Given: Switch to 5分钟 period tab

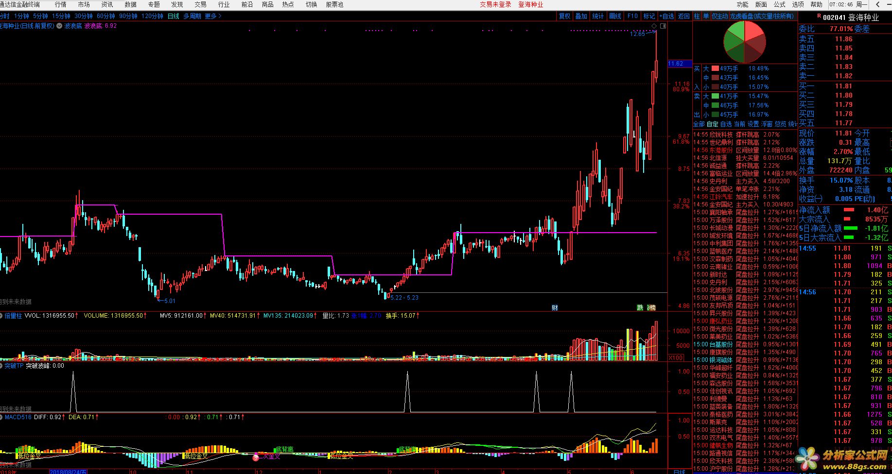Looking at the screenshot, I should [41, 16].
